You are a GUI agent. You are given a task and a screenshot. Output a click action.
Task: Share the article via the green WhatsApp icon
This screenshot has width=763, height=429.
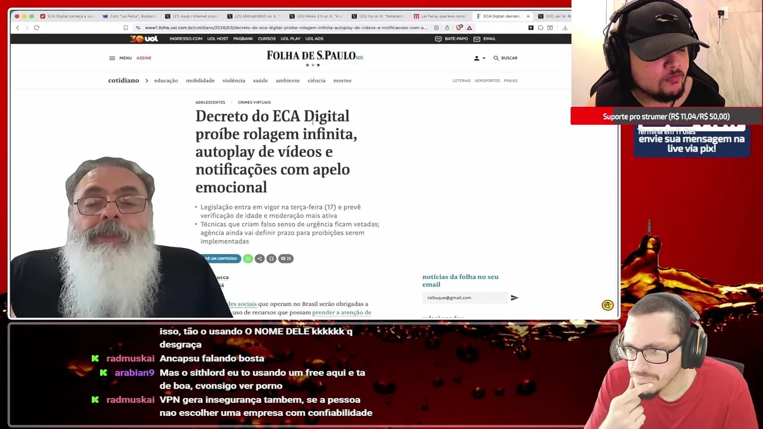coord(248,259)
